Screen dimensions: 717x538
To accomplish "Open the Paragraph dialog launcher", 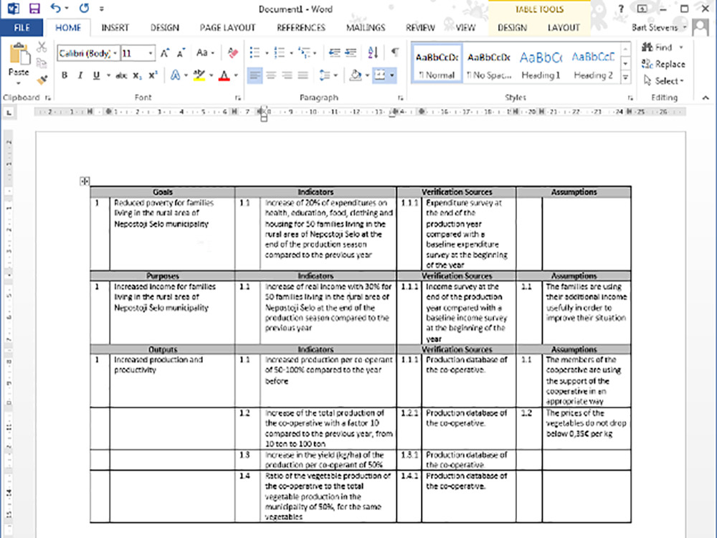I will [x=400, y=98].
